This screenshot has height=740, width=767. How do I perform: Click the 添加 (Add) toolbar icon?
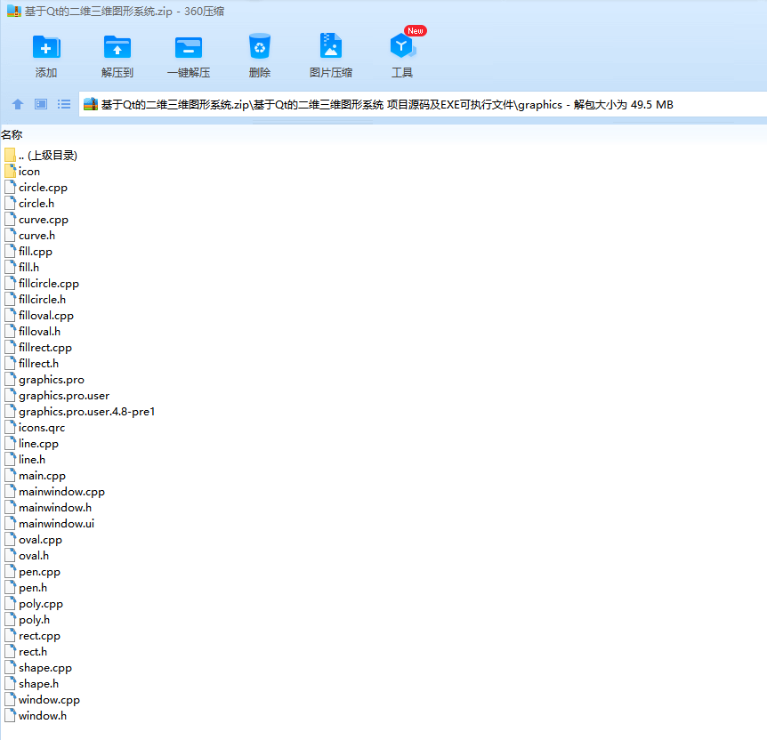46,47
